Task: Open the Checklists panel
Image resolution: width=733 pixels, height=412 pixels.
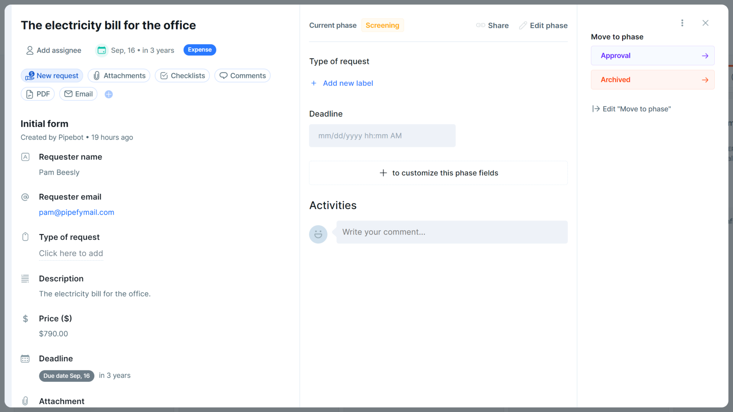Action: [182, 76]
